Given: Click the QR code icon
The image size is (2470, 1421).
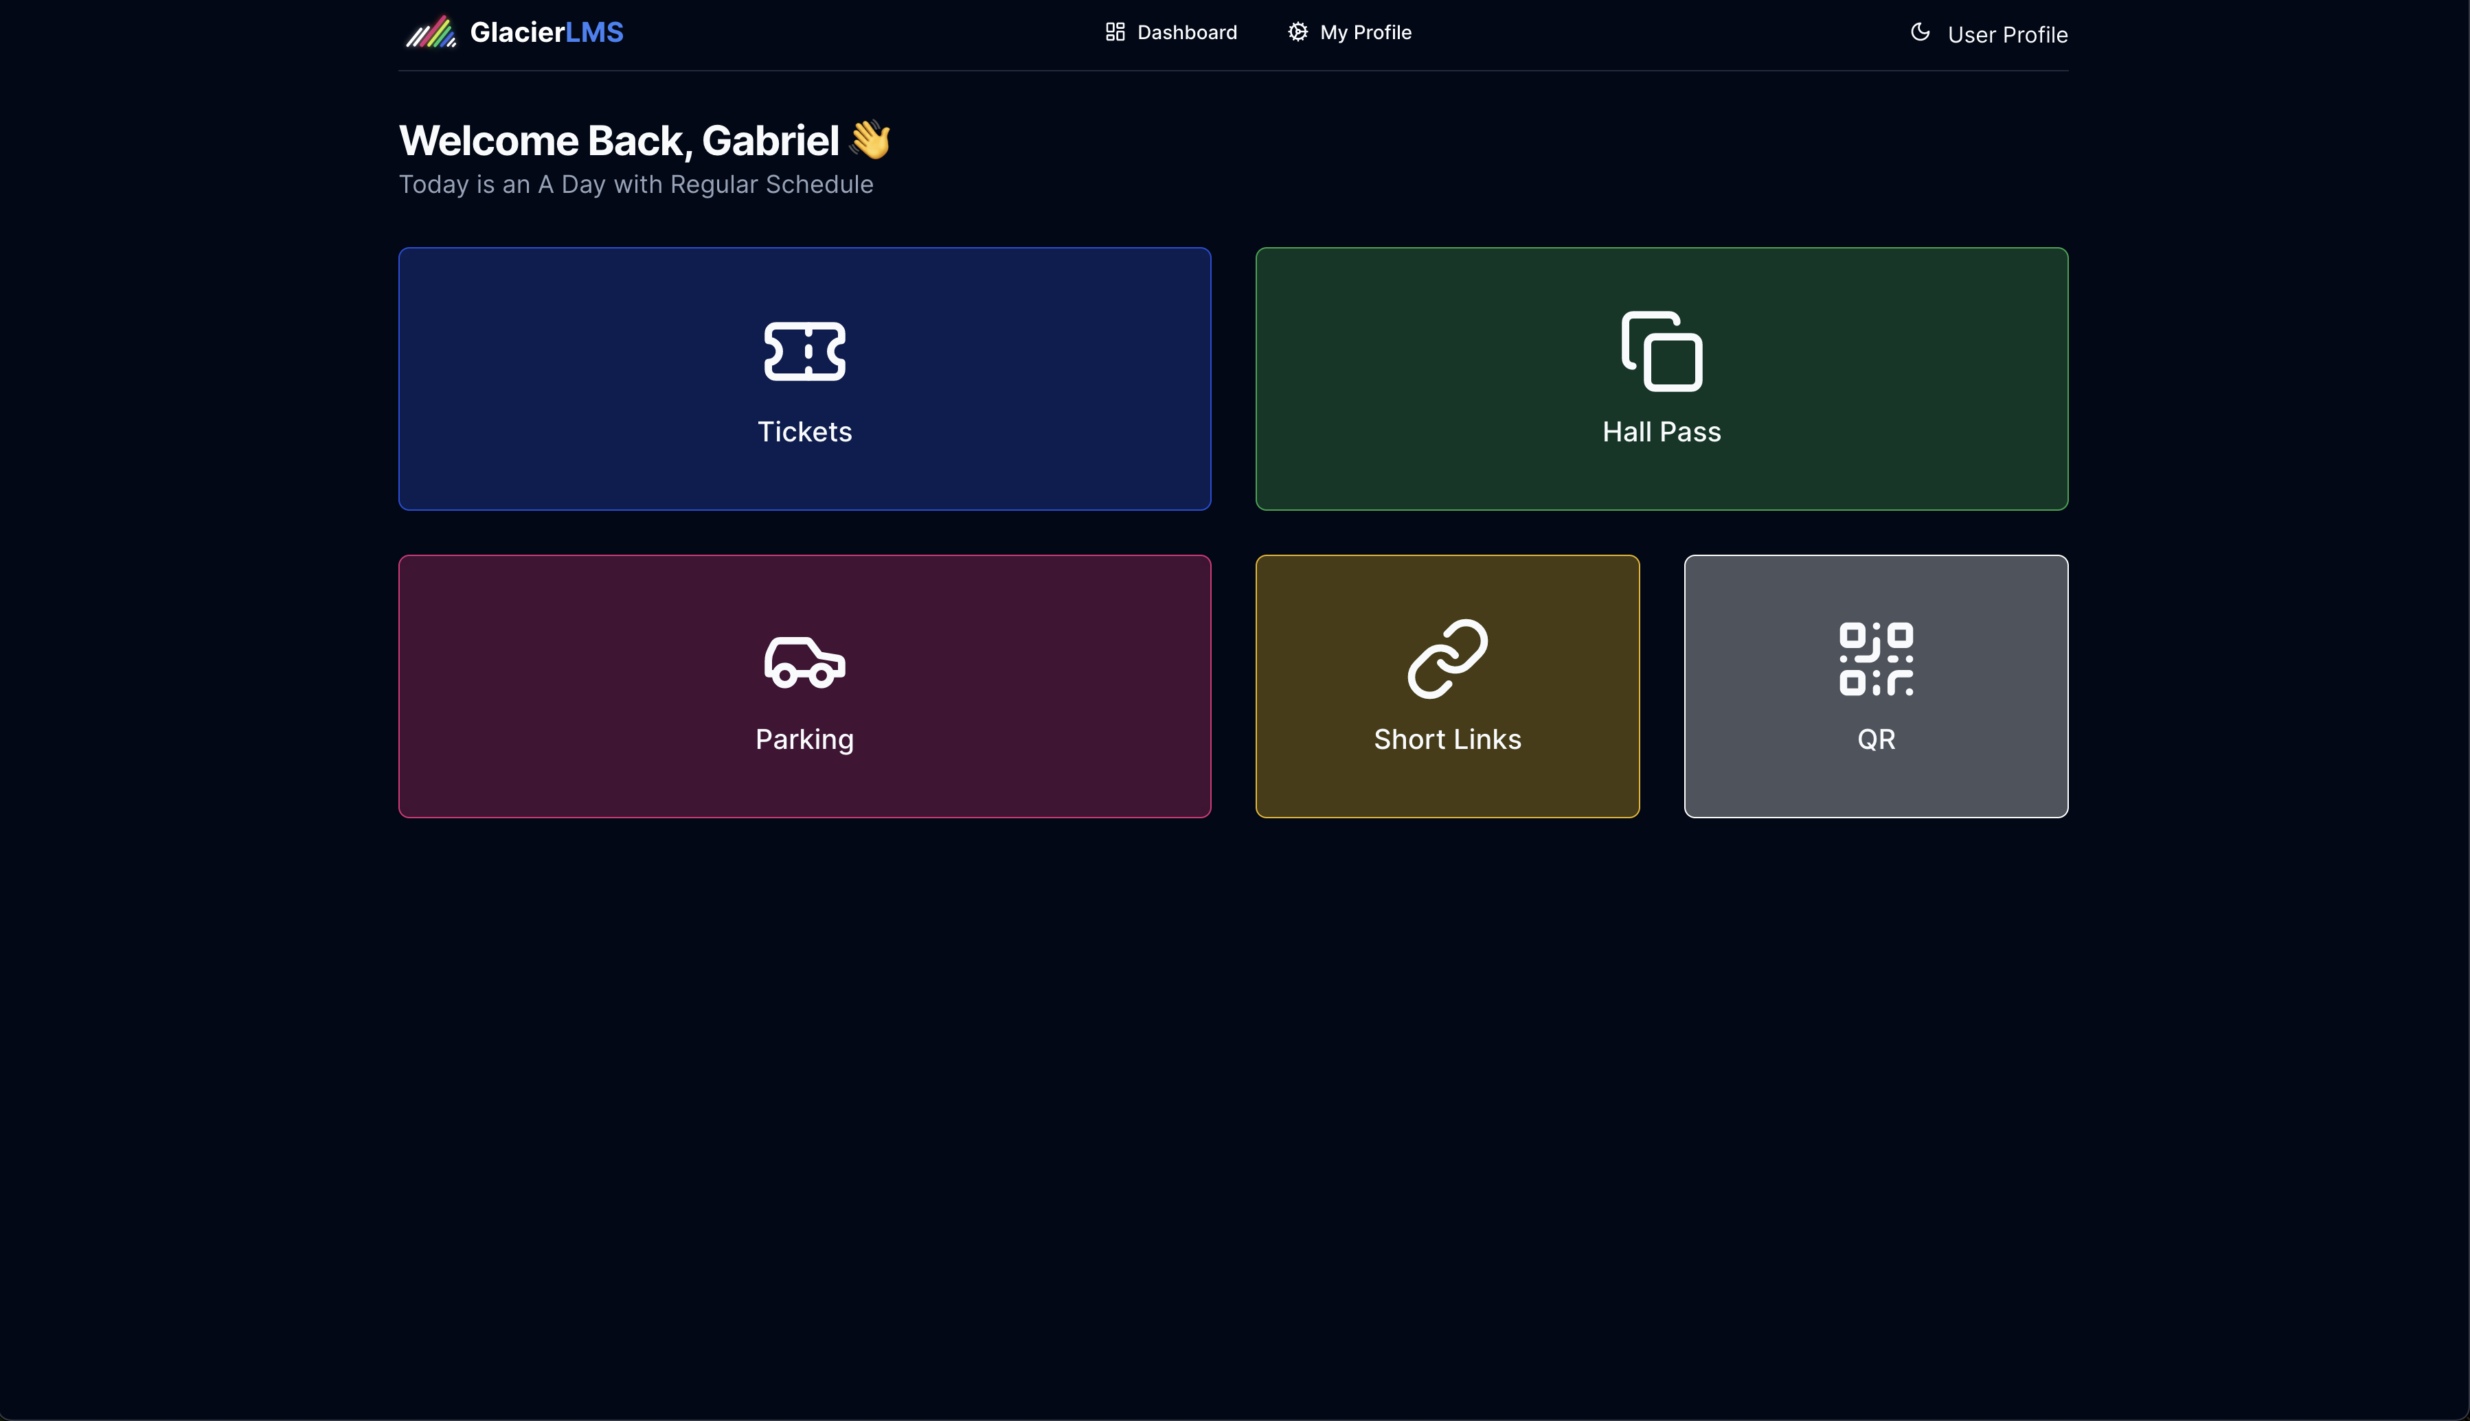Looking at the screenshot, I should [1875, 659].
